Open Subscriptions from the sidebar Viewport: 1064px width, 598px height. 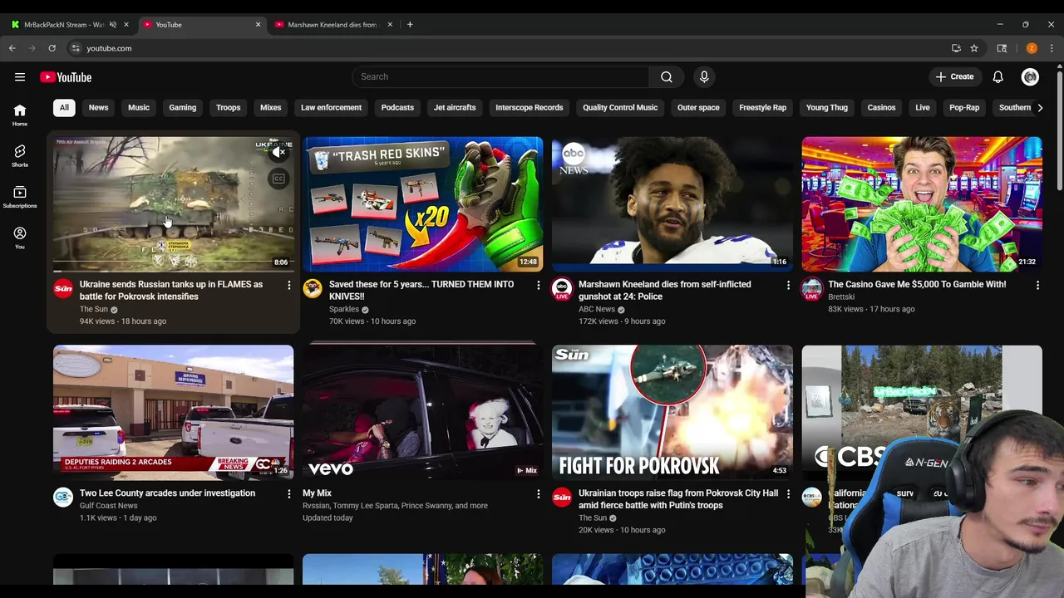(x=20, y=197)
